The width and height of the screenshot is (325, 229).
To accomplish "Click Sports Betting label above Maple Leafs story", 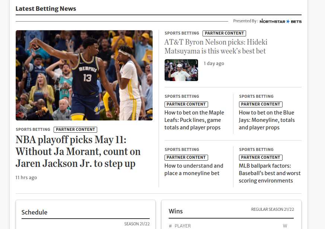I will [x=182, y=96].
